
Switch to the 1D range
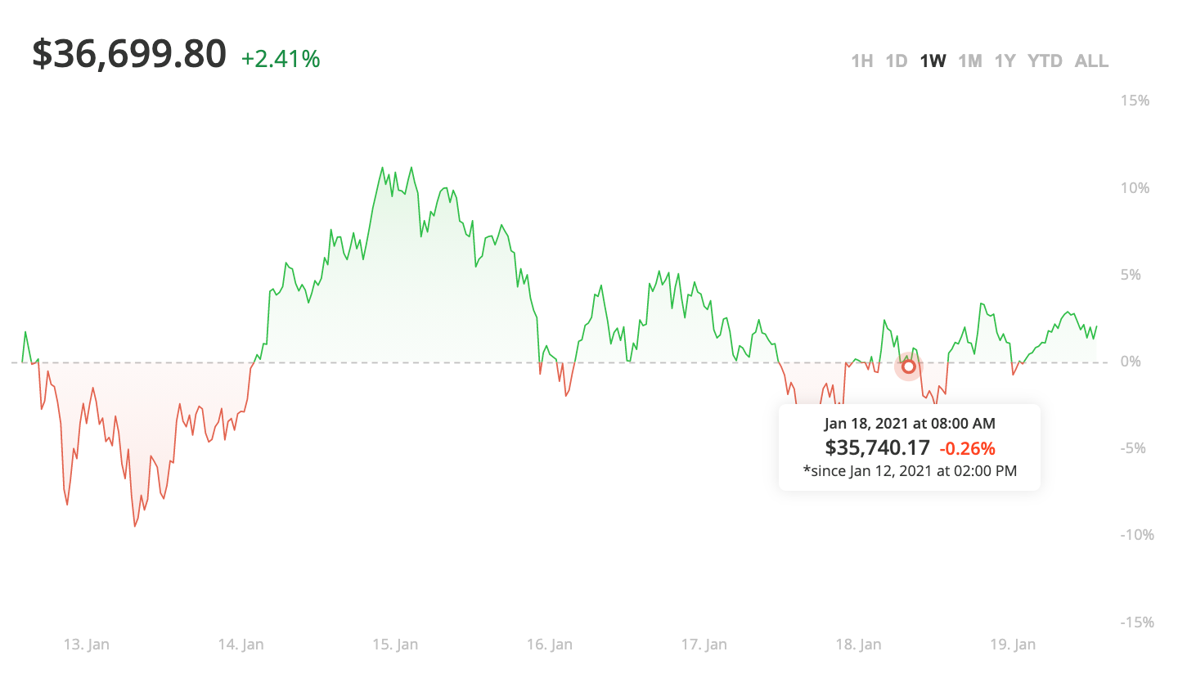[x=897, y=61]
